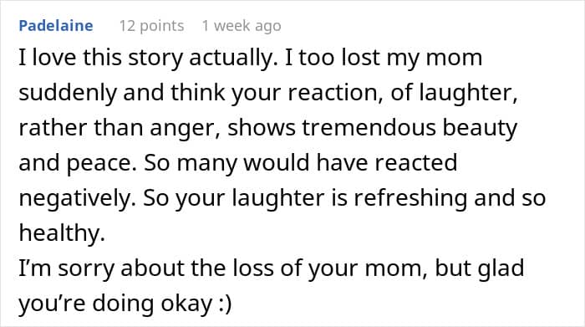Click the word 'healthy.'
Image resolution: width=585 pixels, height=327 pixels.
(62, 233)
